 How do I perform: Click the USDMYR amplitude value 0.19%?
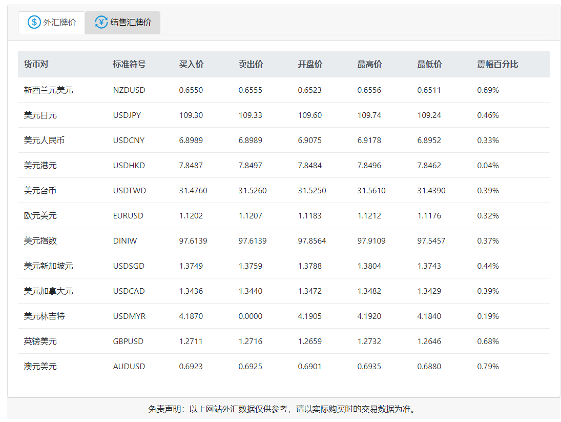point(488,316)
